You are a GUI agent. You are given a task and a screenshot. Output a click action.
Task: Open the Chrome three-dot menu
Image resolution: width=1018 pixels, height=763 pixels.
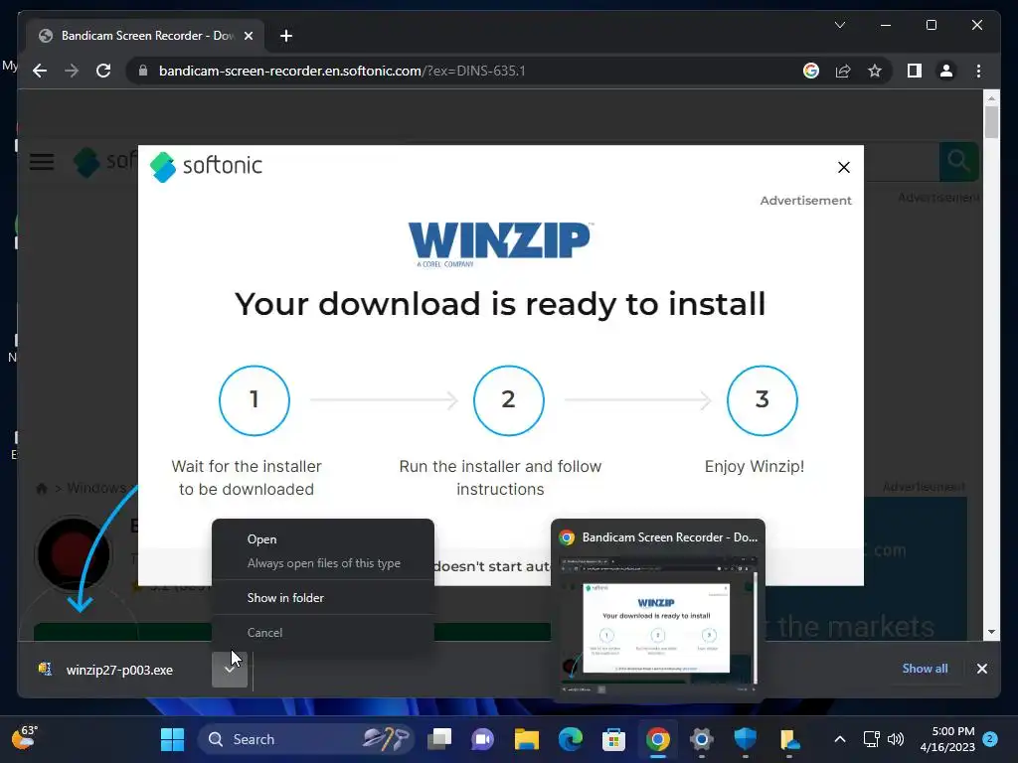pos(978,71)
